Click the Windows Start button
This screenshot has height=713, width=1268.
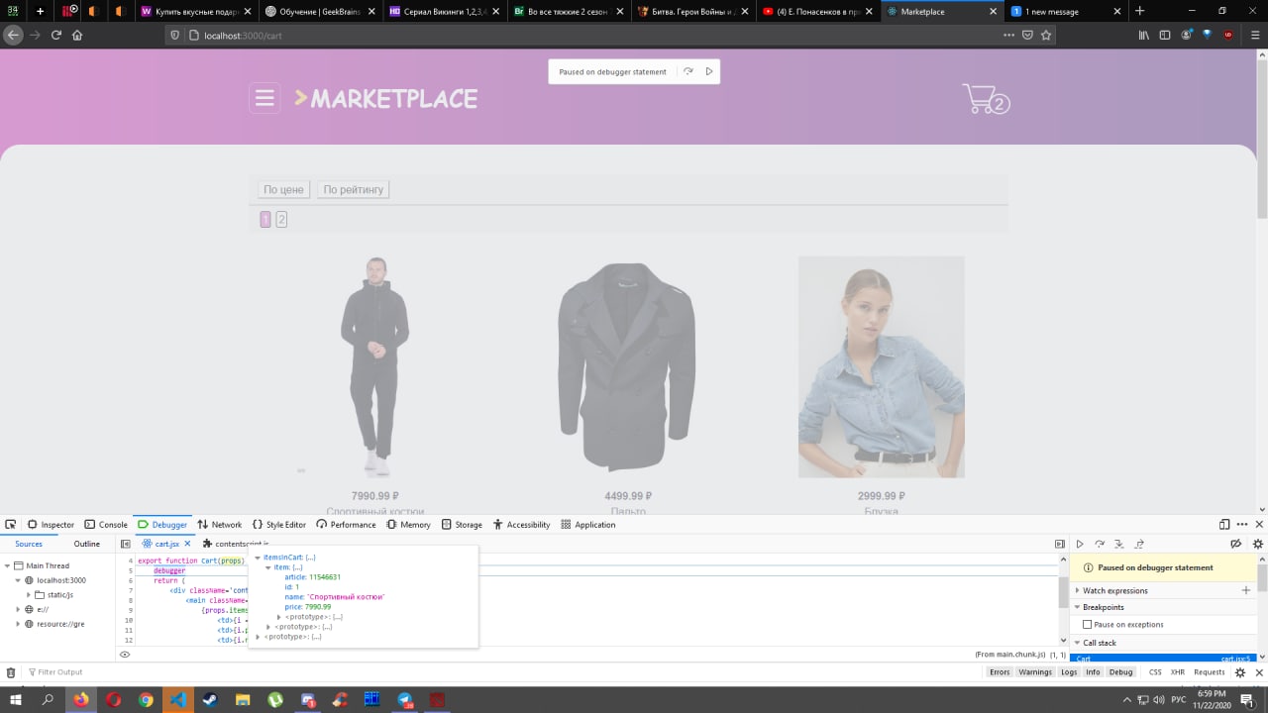tap(16, 699)
